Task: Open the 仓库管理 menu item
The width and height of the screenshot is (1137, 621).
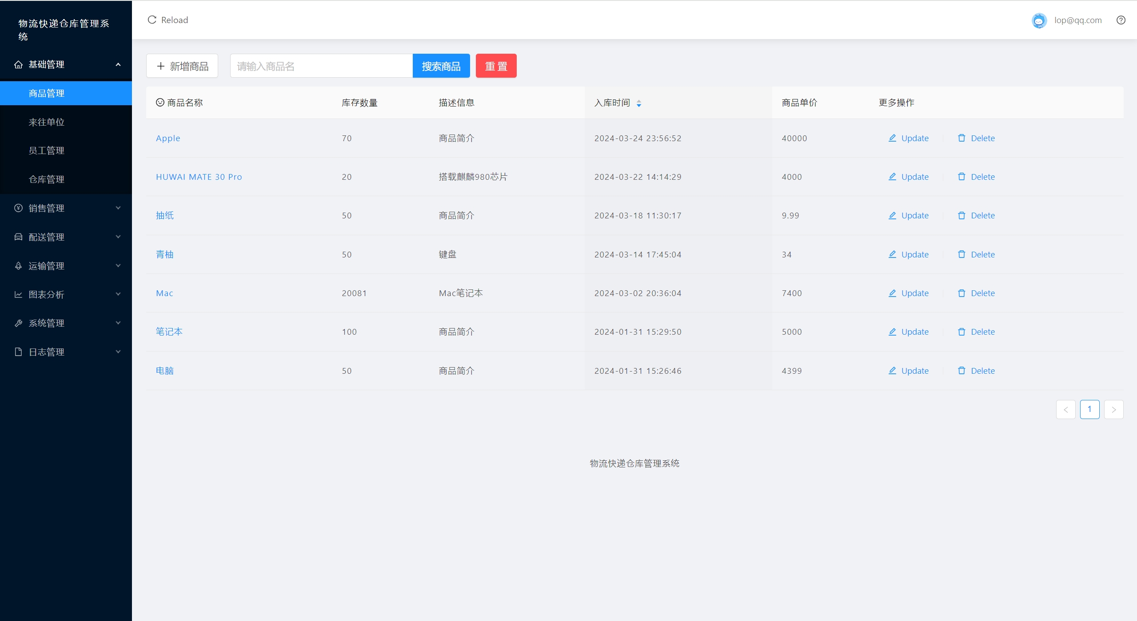Action: [x=47, y=179]
